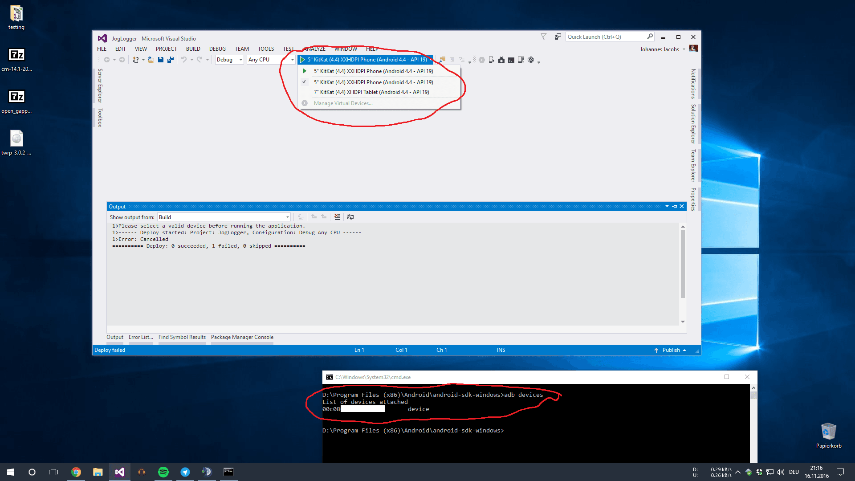
Task: Open the Any CPU platform dropdown
Action: [271, 60]
